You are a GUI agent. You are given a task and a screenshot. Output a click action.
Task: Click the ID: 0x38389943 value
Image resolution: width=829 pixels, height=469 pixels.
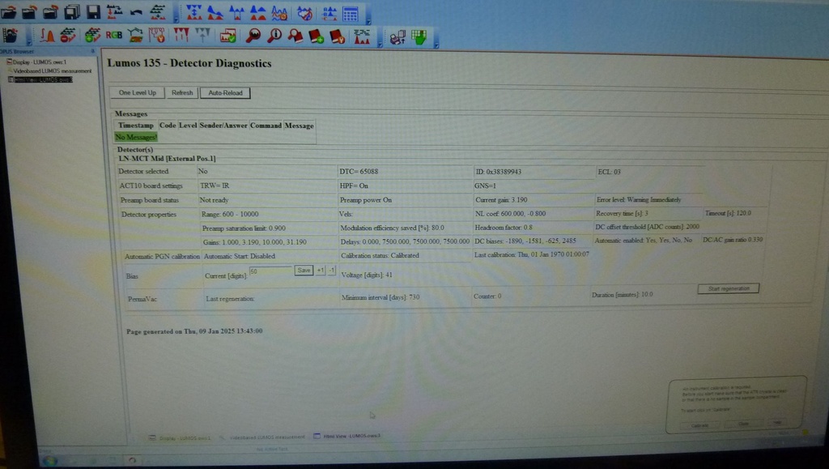click(x=498, y=172)
